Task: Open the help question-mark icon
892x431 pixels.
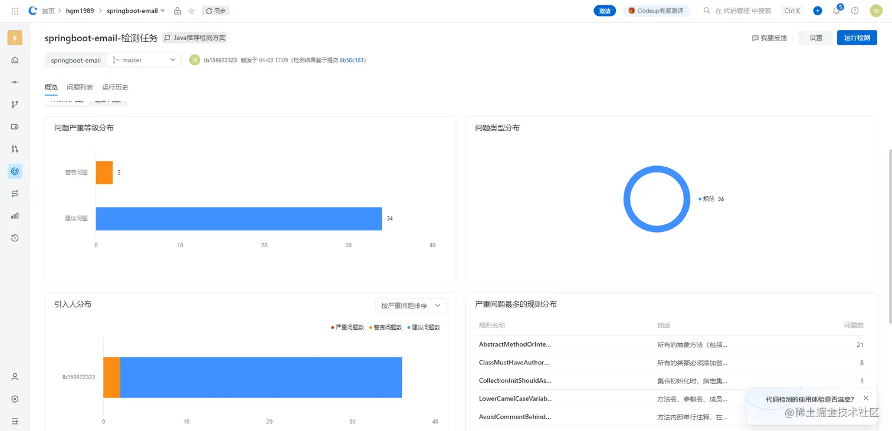Action: click(855, 11)
